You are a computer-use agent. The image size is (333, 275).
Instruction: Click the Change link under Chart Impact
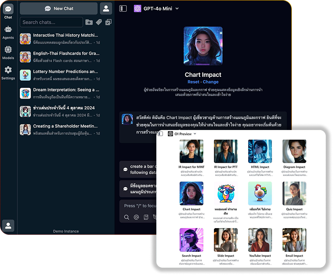tap(211, 82)
